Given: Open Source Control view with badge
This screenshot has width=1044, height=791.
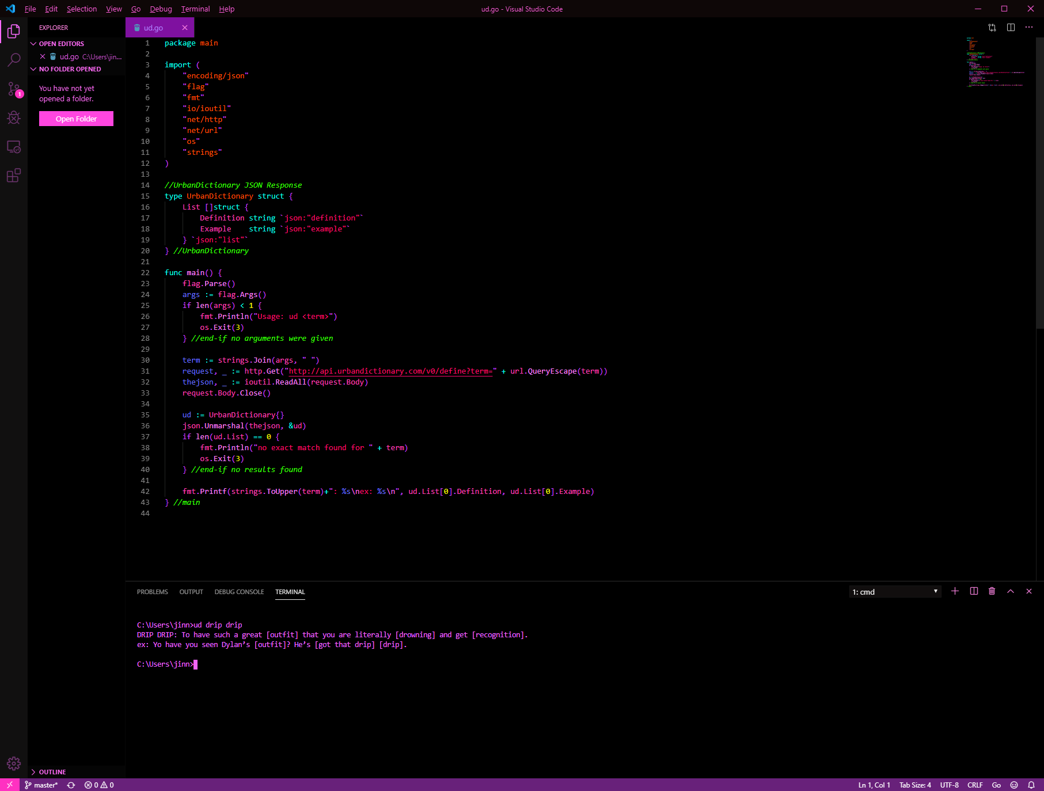Looking at the screenshot, I should 14,89.
